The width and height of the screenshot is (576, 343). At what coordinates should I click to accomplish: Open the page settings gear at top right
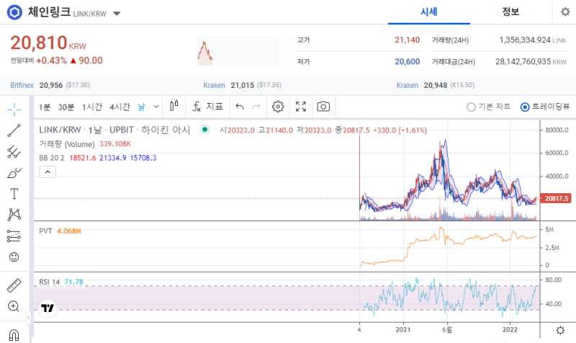pos(565,12)
